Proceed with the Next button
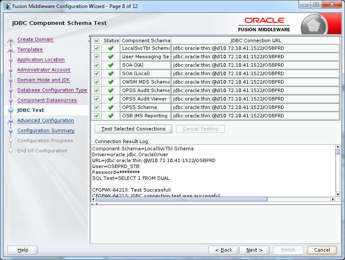Image resolution: width=345 pixels, height=260 pixels. click(255, 250)
